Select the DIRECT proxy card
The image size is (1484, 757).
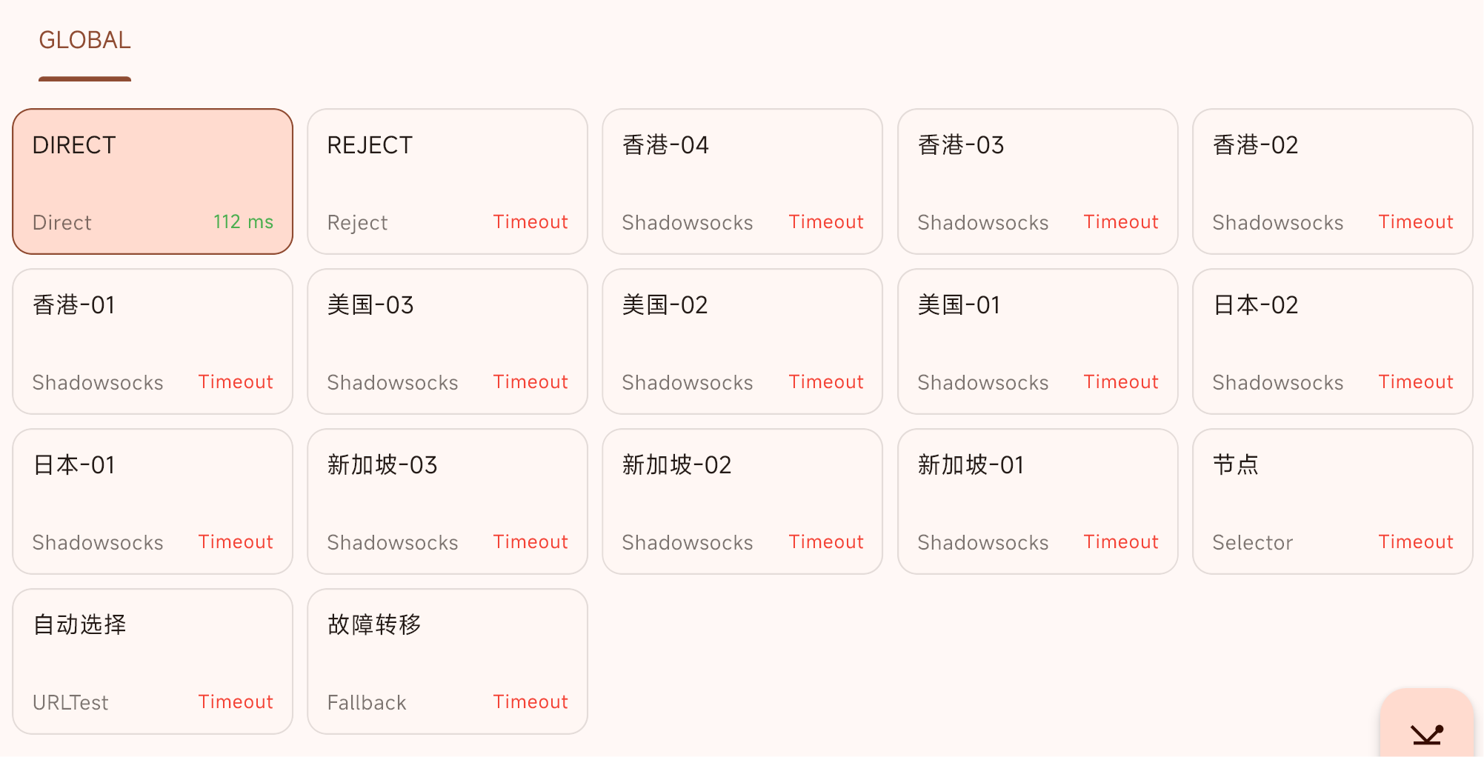click(153, 181)
